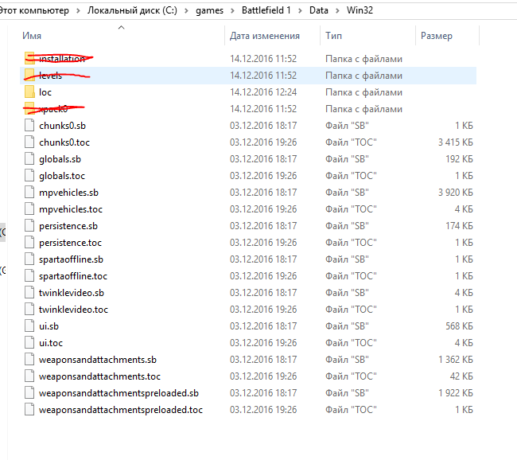Click the weaponsandattachmentspreloaded.toc file icon

(x=29, y=409)
